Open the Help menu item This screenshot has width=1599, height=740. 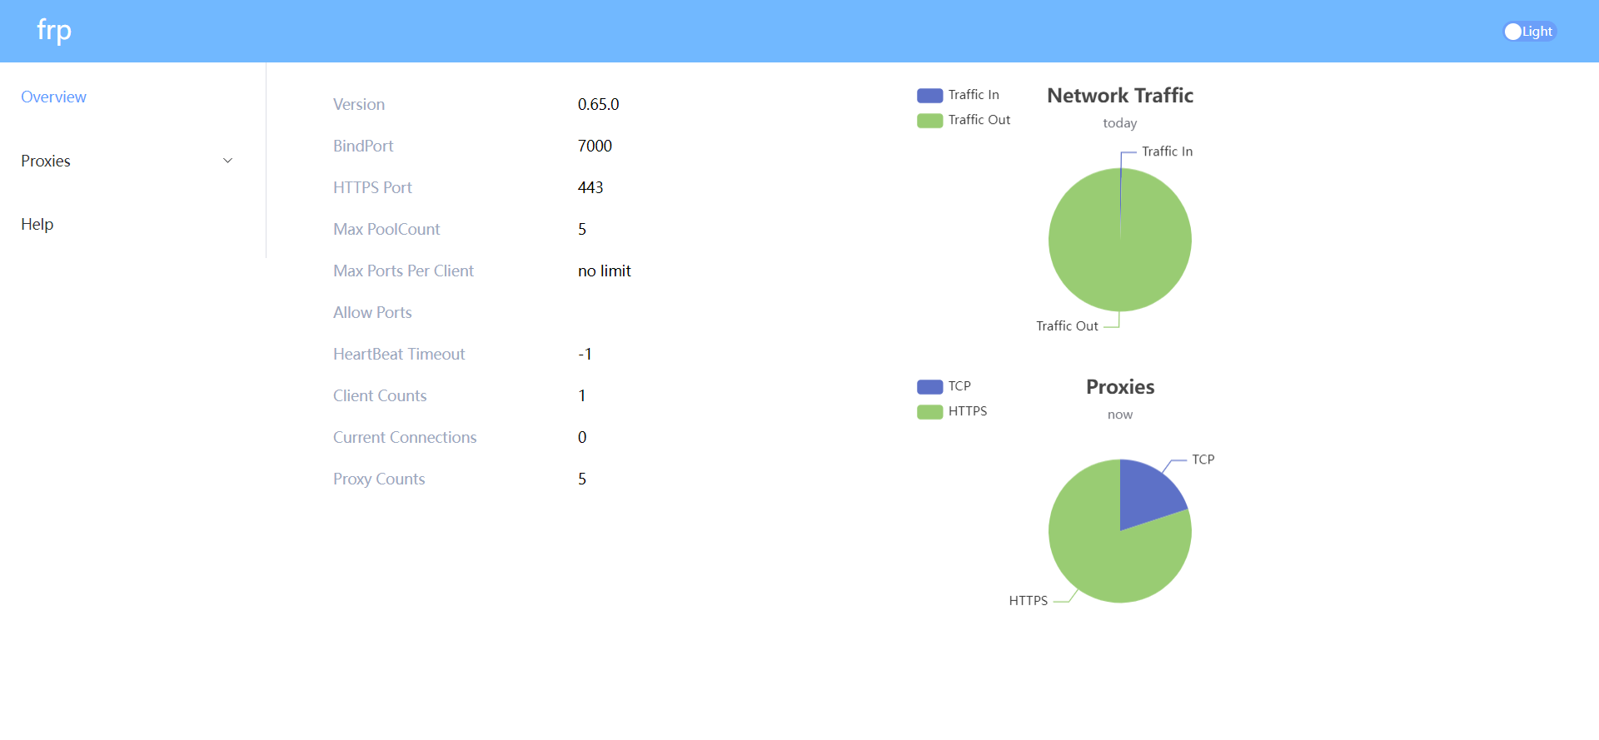(37, 225)
